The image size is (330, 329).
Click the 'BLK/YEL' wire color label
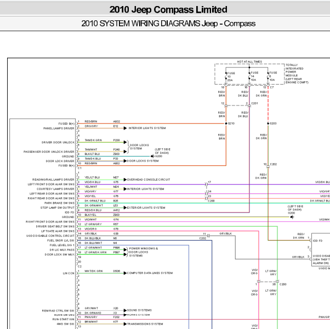click(90, 215)
